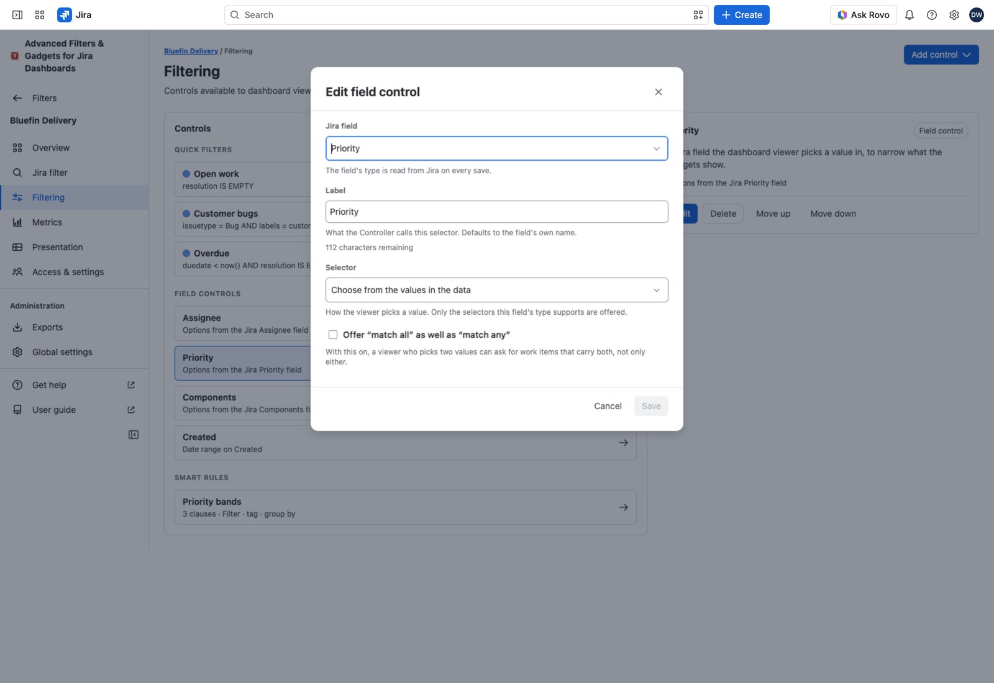Open the DW user avatar
Image resolution: width=994 pixels, height=683 pixels.
click(977, 15)
